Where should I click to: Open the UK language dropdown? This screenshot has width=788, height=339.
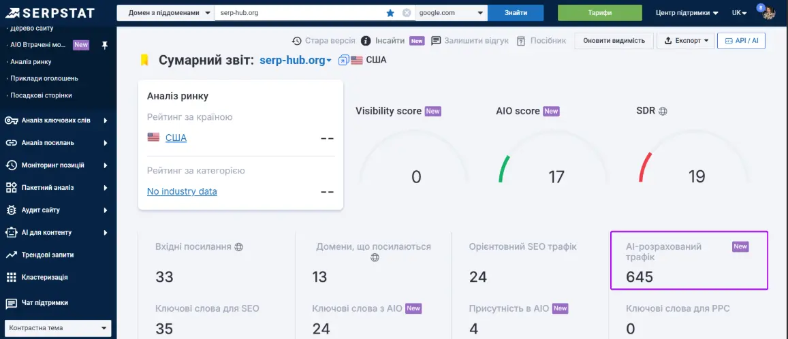(x=739, y=13)
